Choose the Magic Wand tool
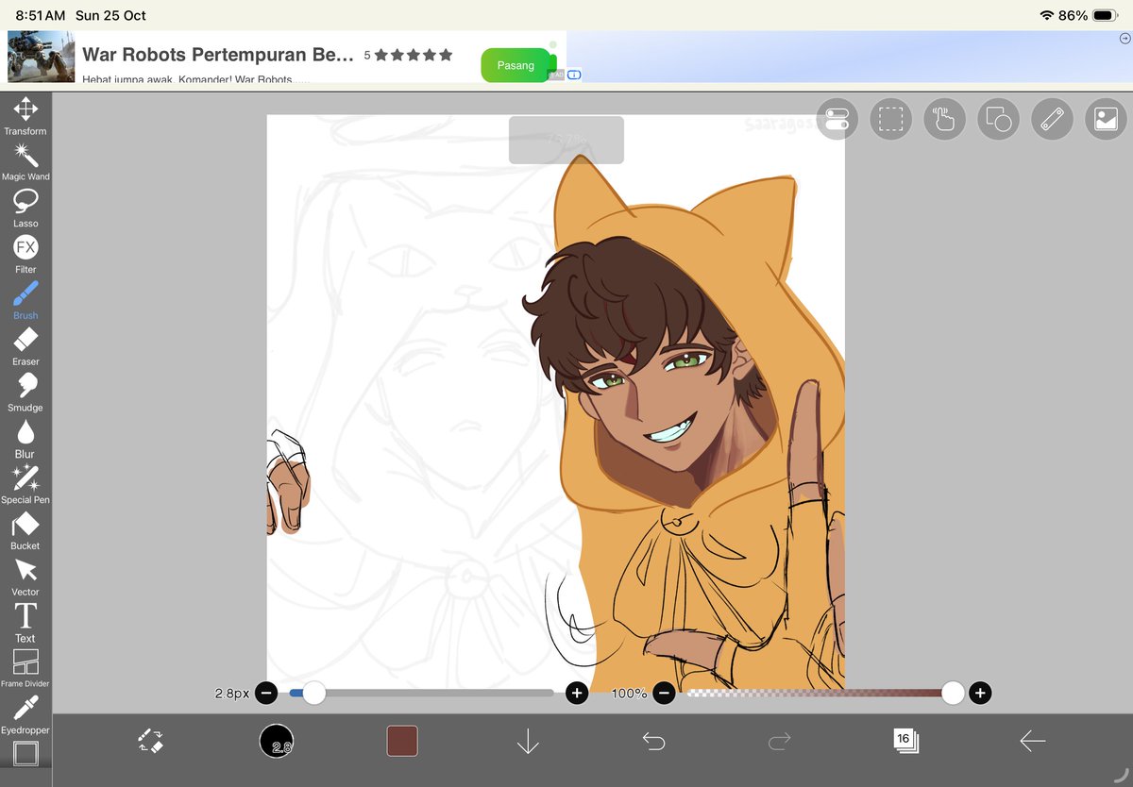 [25, 162]
